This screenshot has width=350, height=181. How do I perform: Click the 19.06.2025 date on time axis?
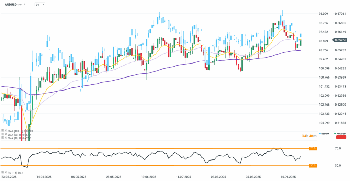[149, 177]
